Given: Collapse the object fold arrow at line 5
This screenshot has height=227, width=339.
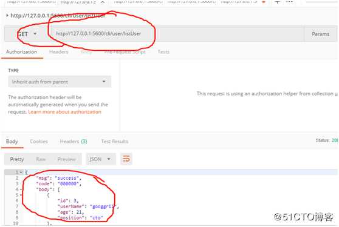Looking at the screenshot, I should pyautogui.click(x=21, y=195).
